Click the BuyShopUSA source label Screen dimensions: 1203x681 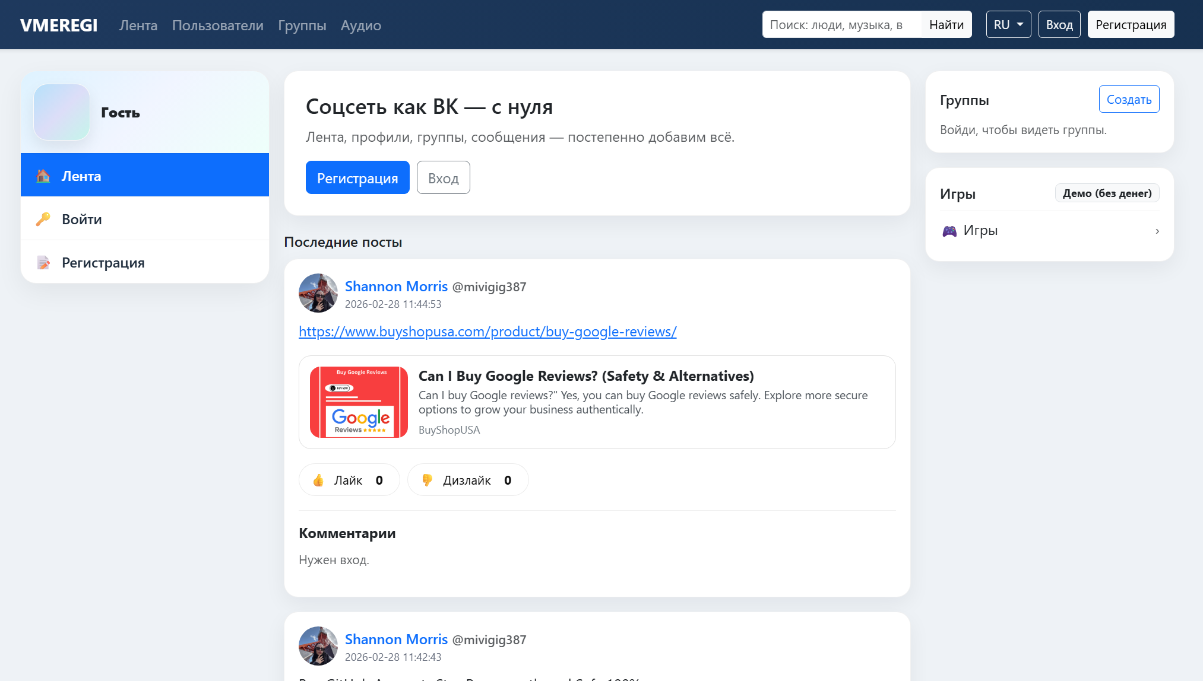tap(449, 430)
